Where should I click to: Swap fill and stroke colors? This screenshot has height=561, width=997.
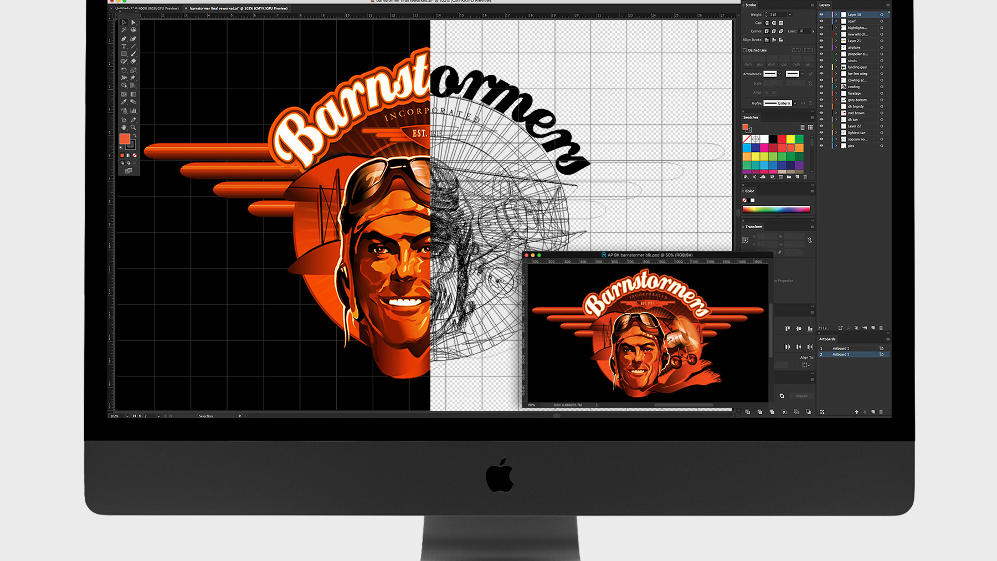(x=135, y=136)
